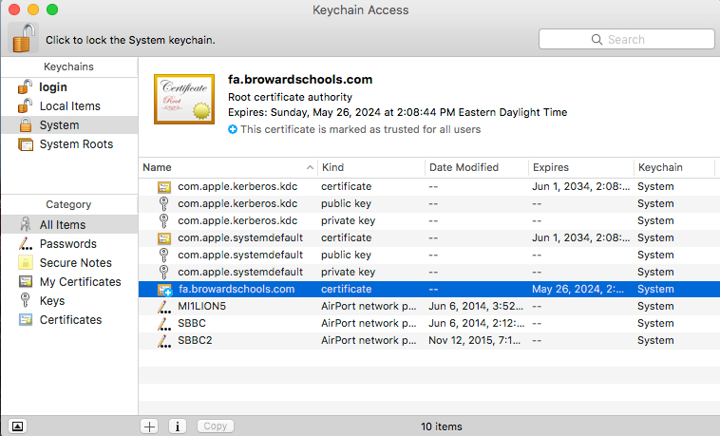Click the large certificate thumbnail
720x436 pixels.
coord(184,99)
